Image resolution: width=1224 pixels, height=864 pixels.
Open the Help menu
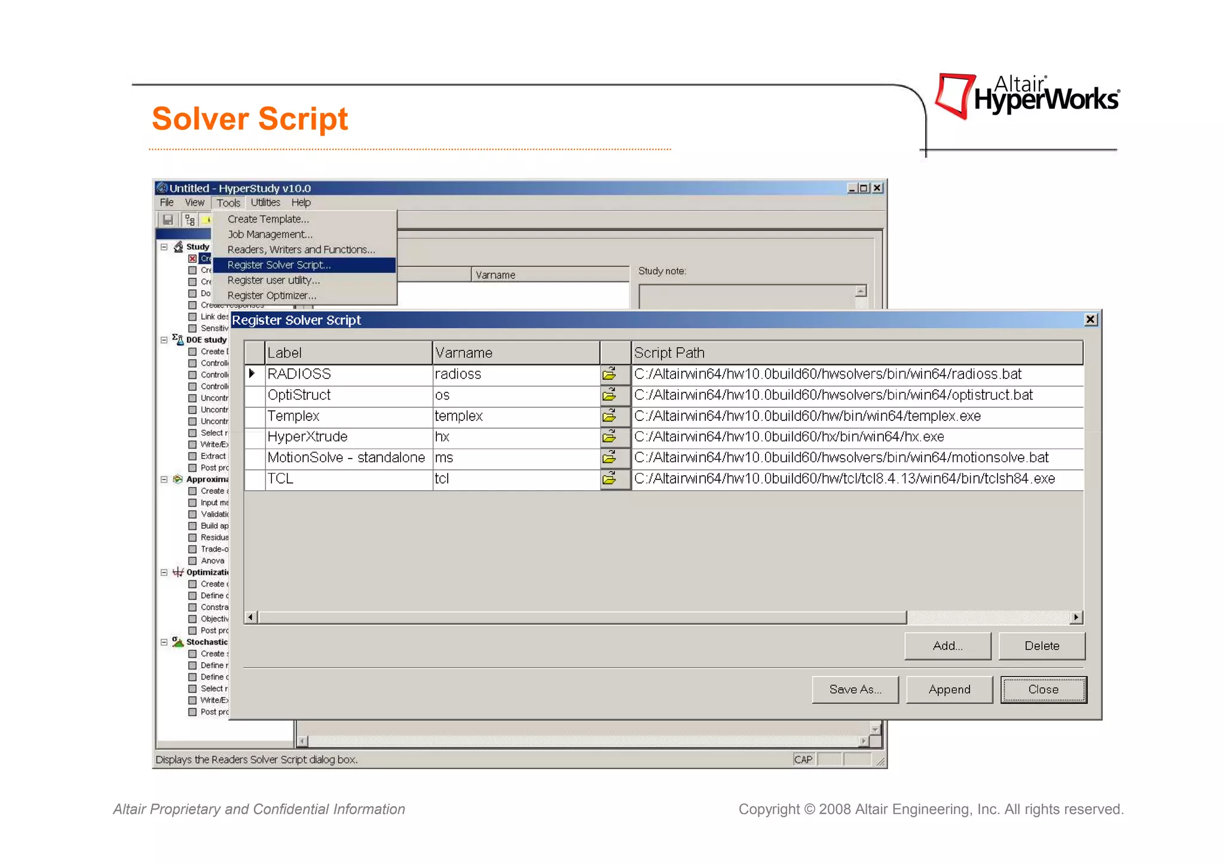pos(301,202)
